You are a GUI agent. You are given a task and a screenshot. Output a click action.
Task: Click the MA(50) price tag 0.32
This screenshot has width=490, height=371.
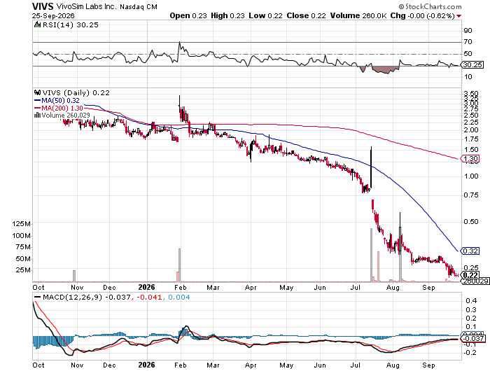tap(470, 251)
